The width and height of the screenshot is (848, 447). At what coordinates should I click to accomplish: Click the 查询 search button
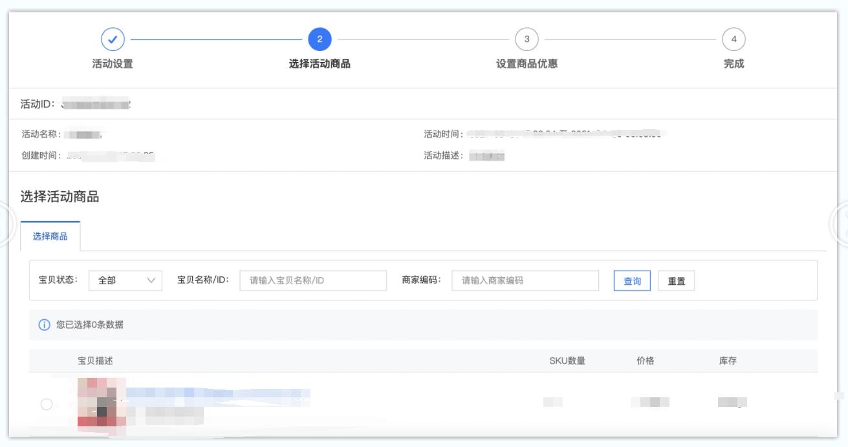coord(632,280)
